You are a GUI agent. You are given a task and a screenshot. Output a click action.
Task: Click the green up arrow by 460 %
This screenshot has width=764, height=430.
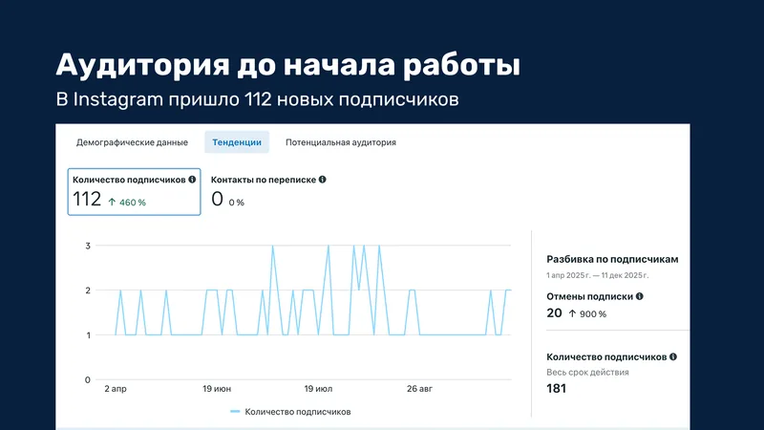point(112,202)
